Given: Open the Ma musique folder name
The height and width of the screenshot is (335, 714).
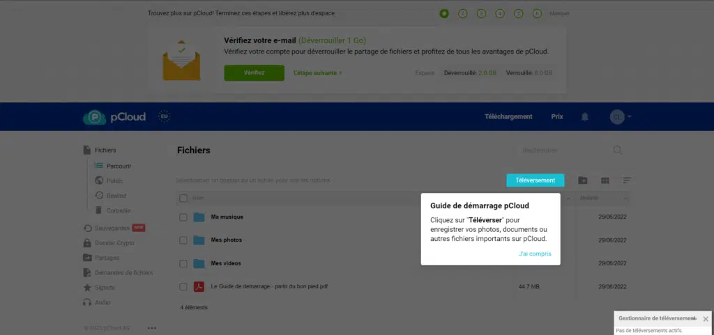Looking at the screenshot, I should coord(227,217).
